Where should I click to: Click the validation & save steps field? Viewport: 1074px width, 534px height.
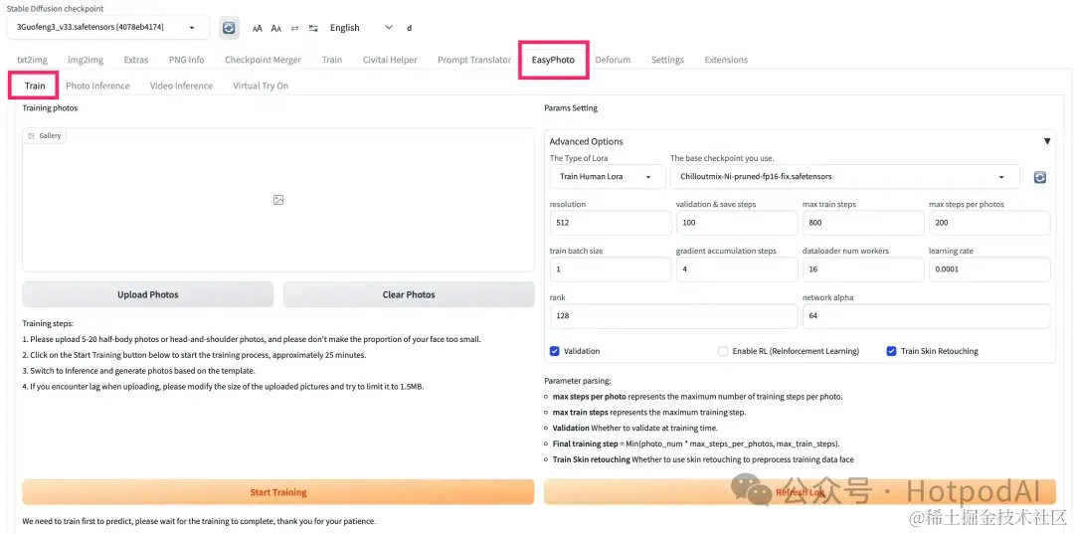[737, 223]
